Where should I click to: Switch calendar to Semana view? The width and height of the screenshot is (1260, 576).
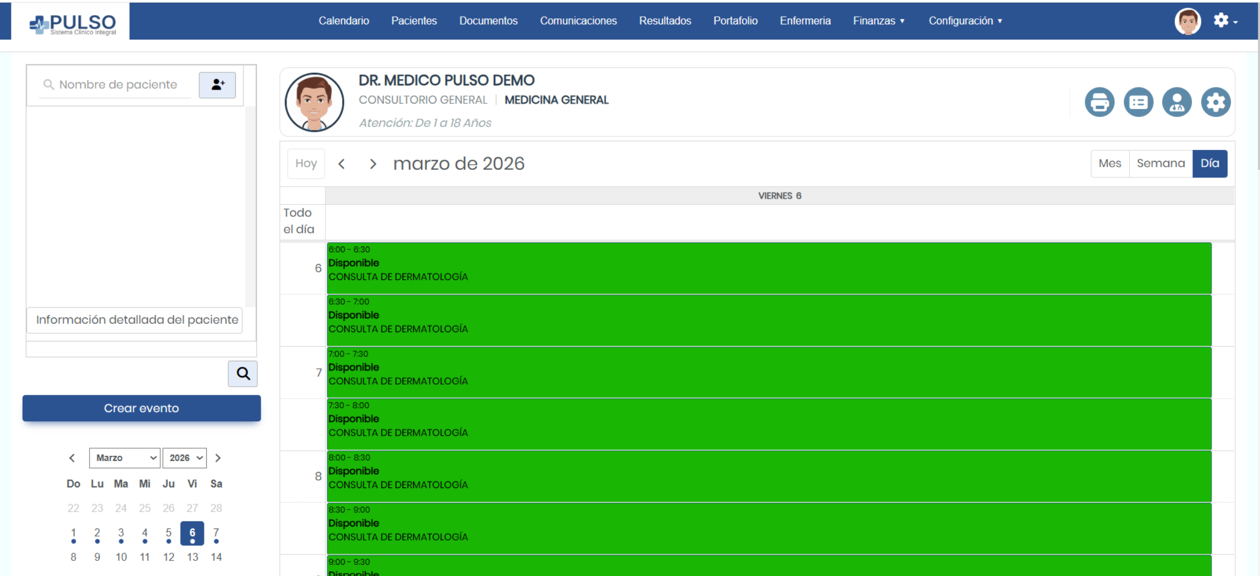pos(1160,163)
